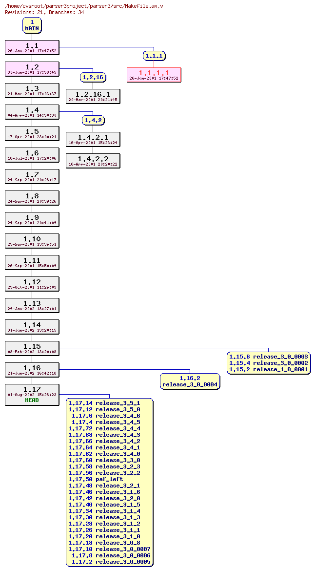Open revision 1.16 box

[x=32, y=370]
